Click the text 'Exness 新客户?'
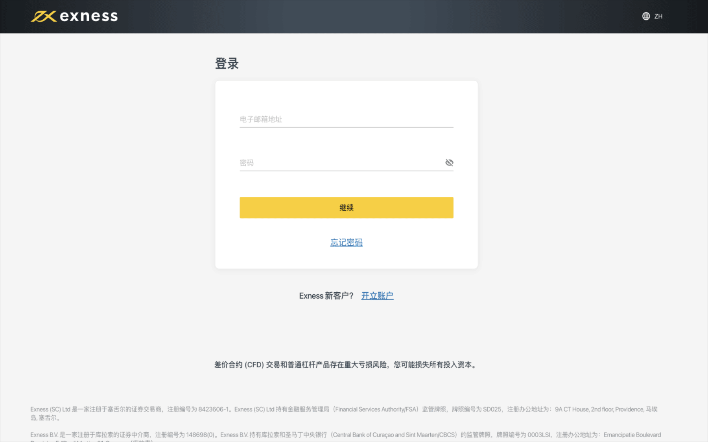This screenshot has height=442, width=708. (x=326, y=296)
